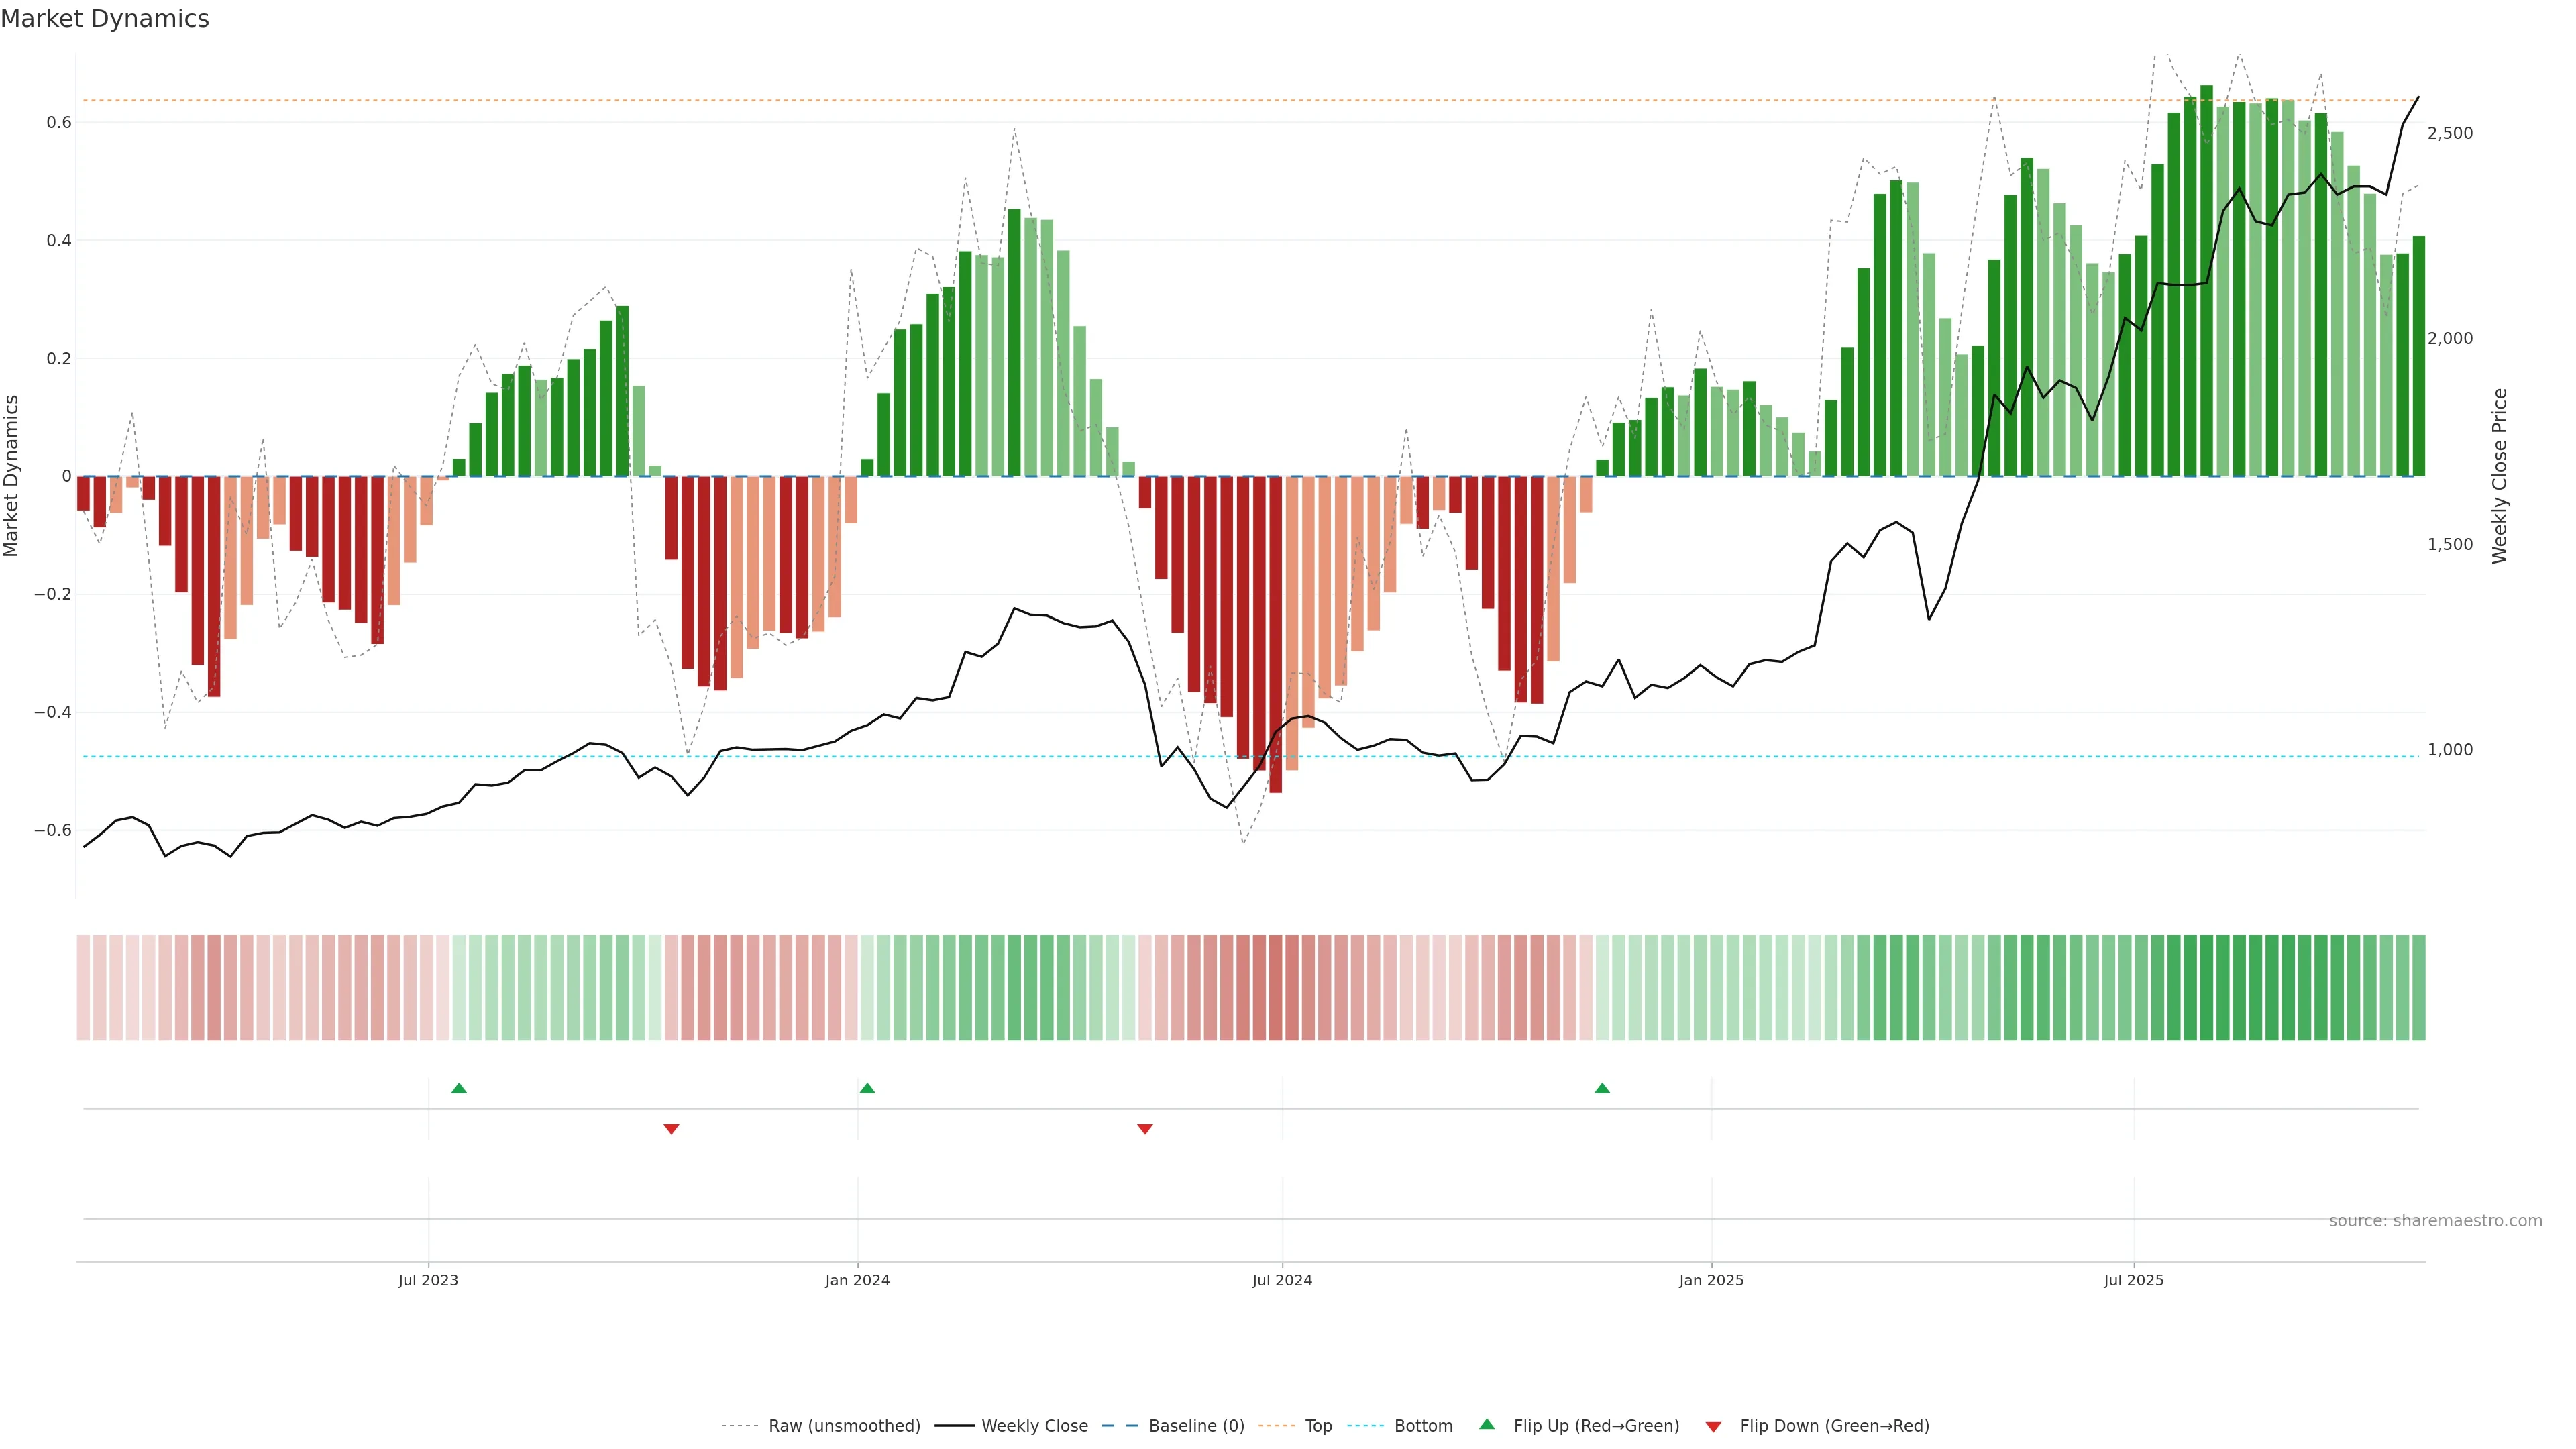
Task: Click the black Weekly Close line sample in legend
Action: [x=954, y=1426]
